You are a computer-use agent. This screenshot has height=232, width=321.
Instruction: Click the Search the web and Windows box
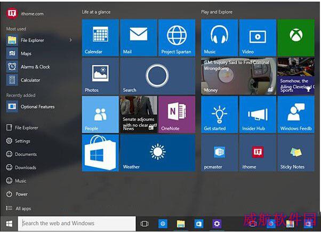(77, 223)
